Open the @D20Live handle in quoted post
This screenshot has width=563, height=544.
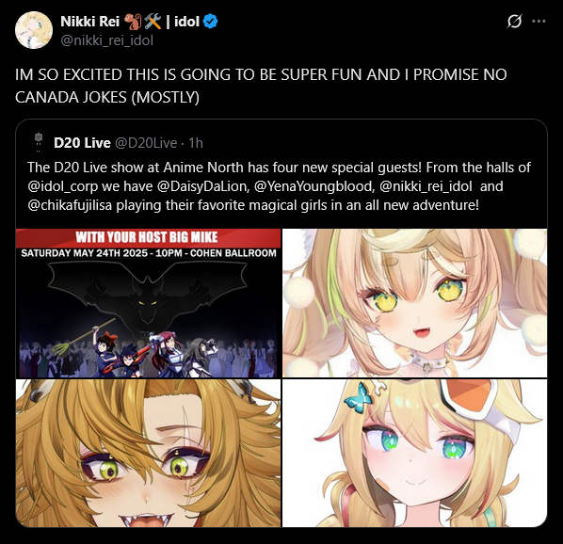146,143
